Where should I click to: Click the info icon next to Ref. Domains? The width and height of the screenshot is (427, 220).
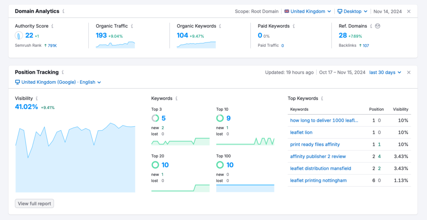coord(371,26)
